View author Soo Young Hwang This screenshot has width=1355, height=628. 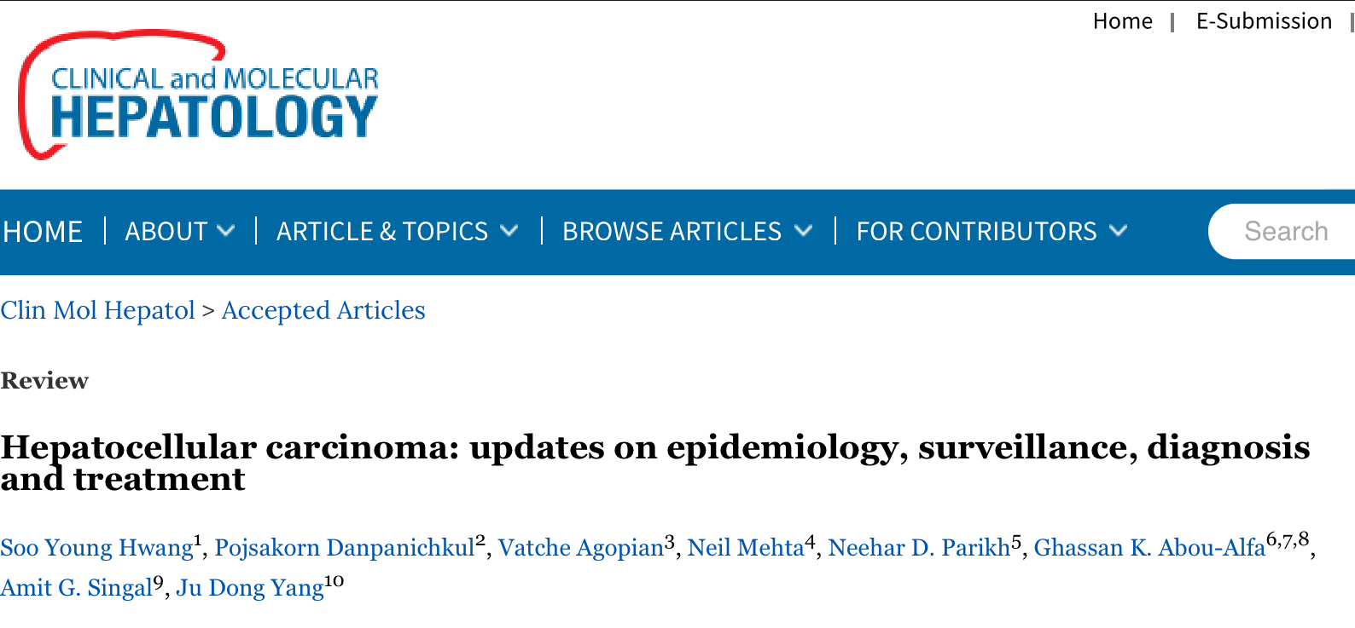click(97, 548)
